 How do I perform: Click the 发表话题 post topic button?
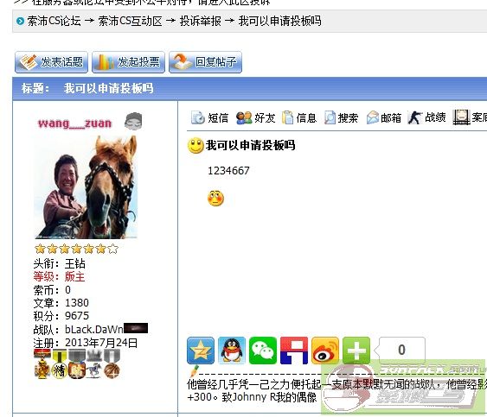[x=51, y=62]
